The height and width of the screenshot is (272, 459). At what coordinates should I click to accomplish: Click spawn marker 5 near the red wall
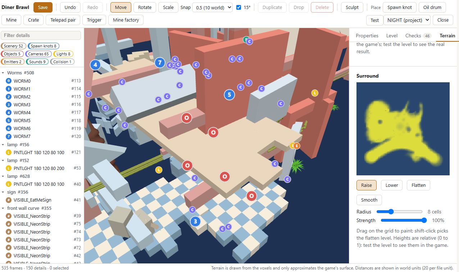coord(229,94)
